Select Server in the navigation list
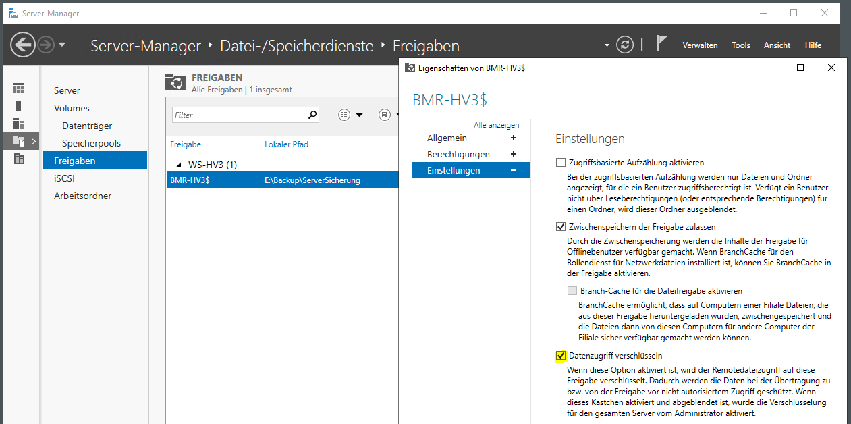851x424 pixels. coord(67,90)
